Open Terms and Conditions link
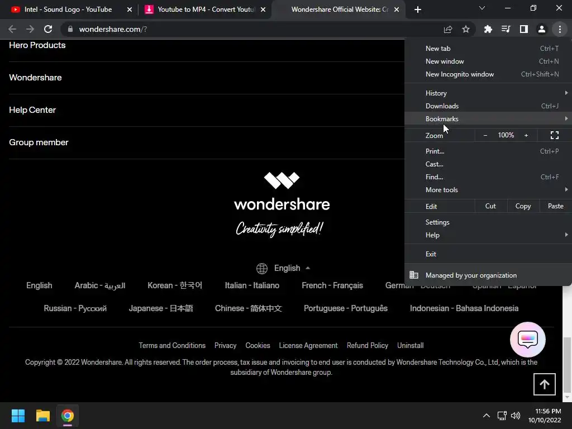The height and width of the screenshot is (429, 572). [x=172, y=345]
